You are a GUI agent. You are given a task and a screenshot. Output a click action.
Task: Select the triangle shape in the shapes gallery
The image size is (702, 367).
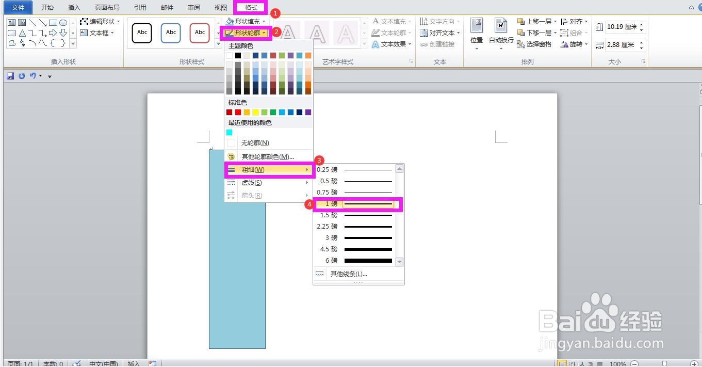[22, 33]
